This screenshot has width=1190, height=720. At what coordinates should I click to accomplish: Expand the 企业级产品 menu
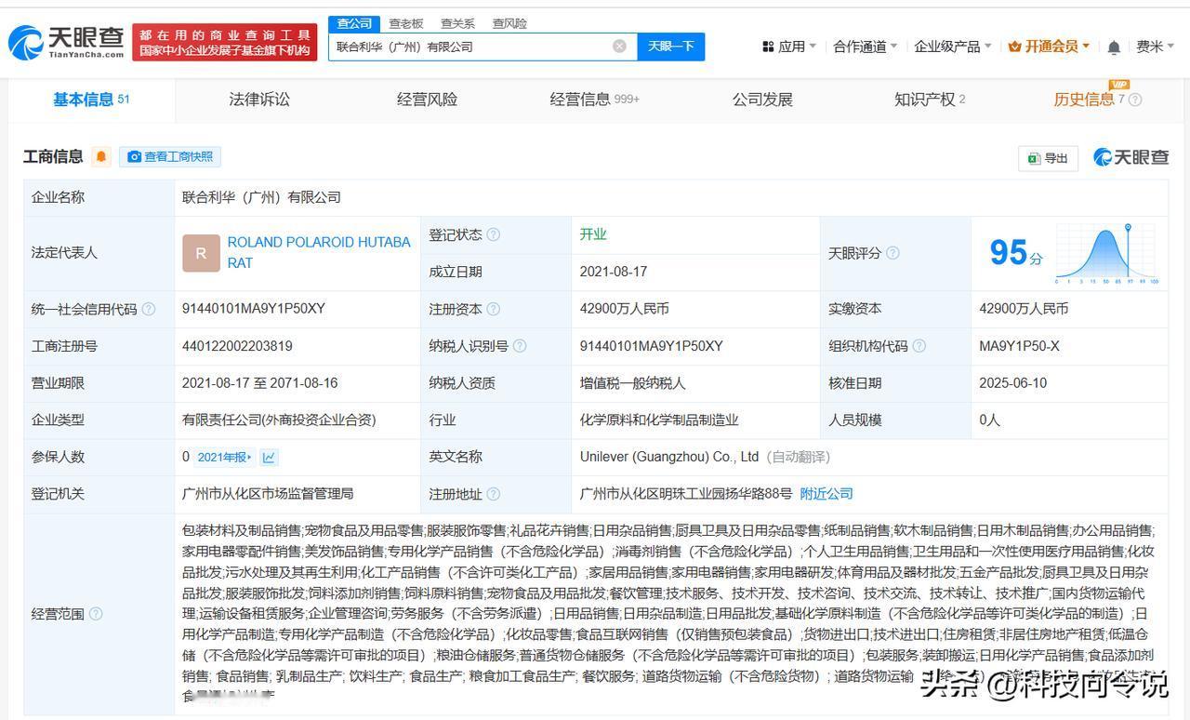point(953,47)
